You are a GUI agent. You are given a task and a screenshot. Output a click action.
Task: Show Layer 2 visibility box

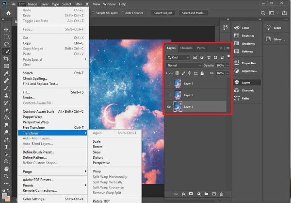click(168, 95)
